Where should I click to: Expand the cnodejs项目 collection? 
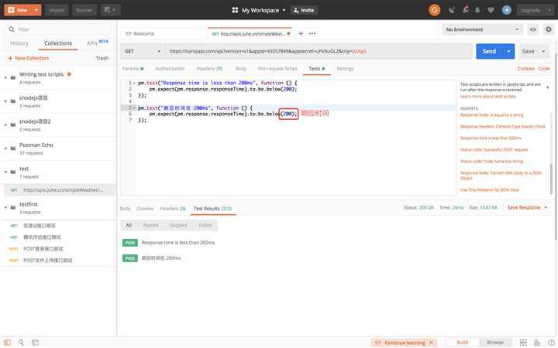pyautogui.click(x=5, y=101)
